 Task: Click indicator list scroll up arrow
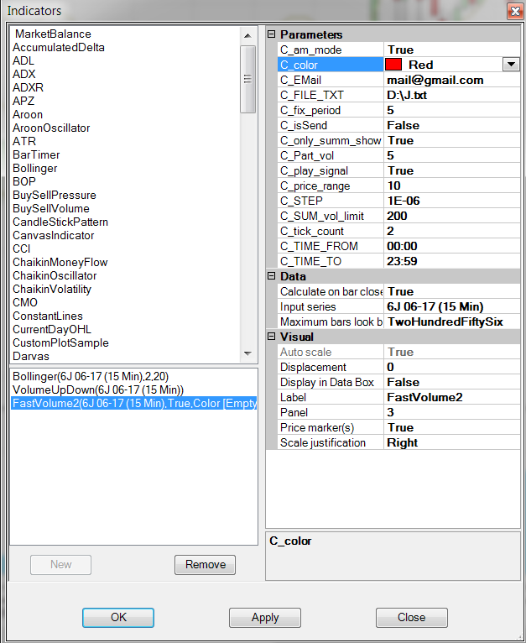pyautogui.click(x=247, y=36)
